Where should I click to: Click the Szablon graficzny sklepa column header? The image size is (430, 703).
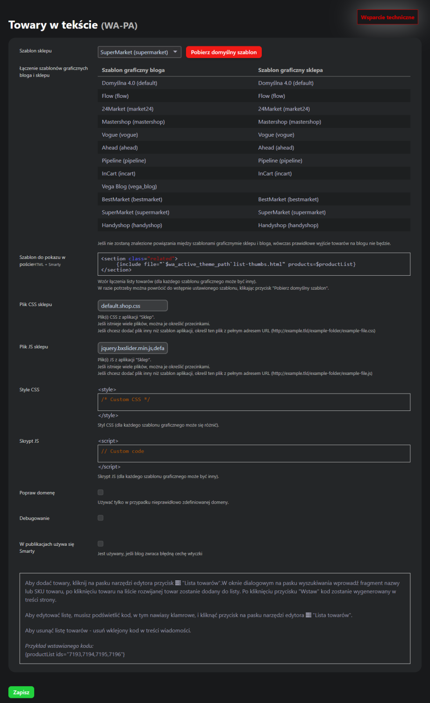(290, 70)
